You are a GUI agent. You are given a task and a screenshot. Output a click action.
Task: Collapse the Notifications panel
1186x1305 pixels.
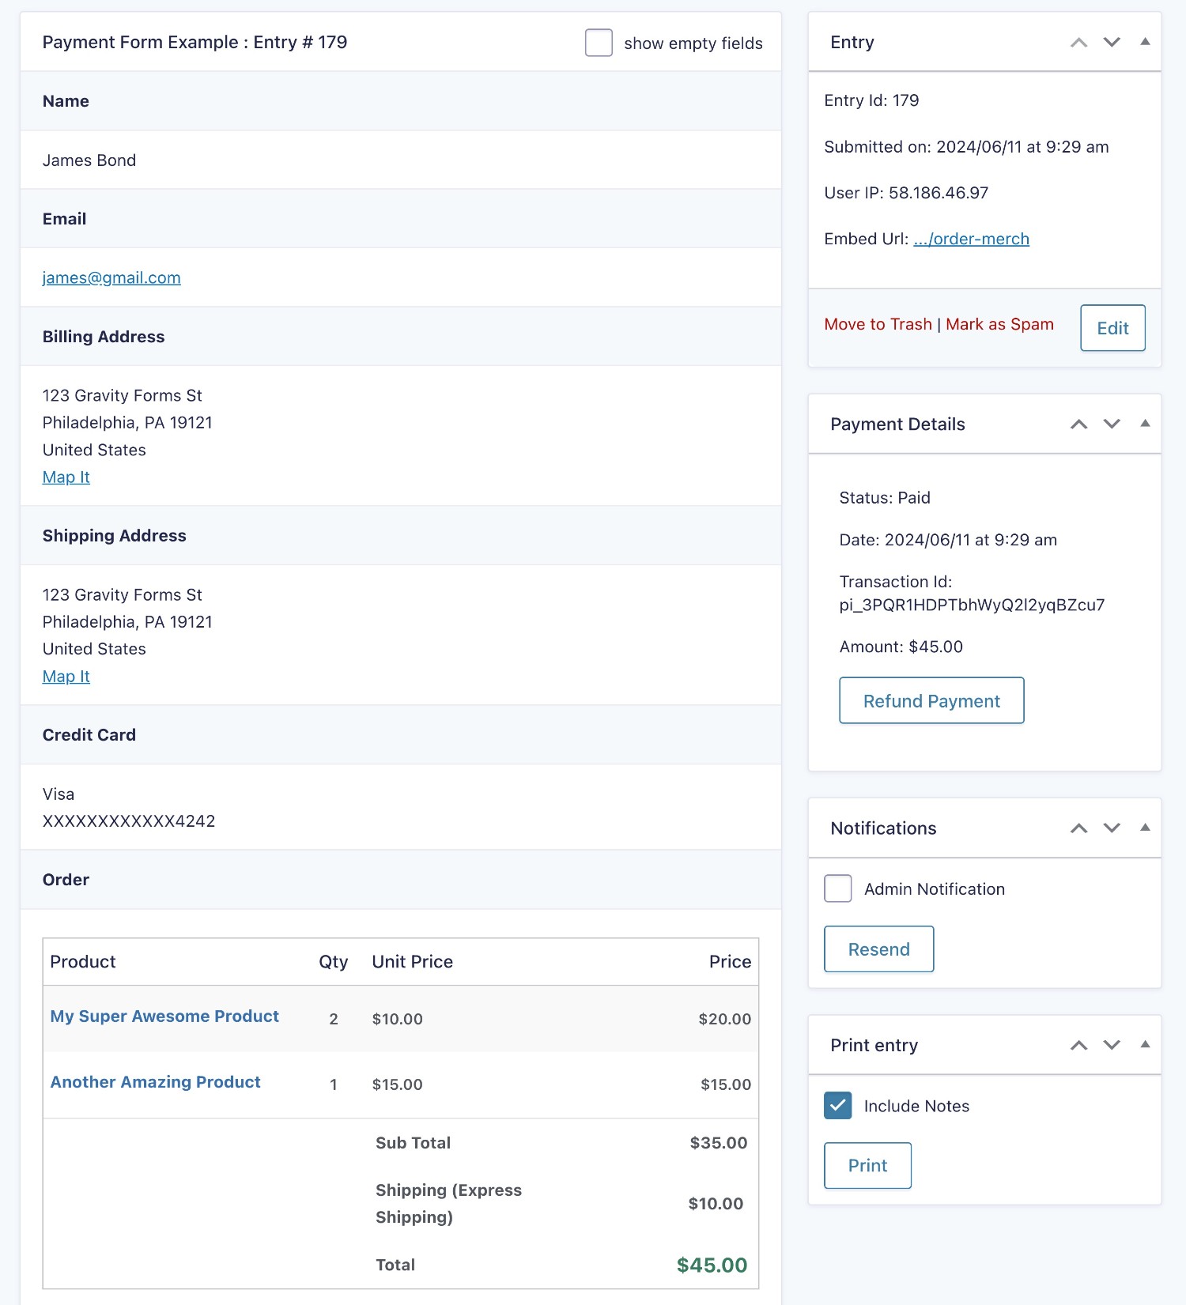pos(1145,828)
